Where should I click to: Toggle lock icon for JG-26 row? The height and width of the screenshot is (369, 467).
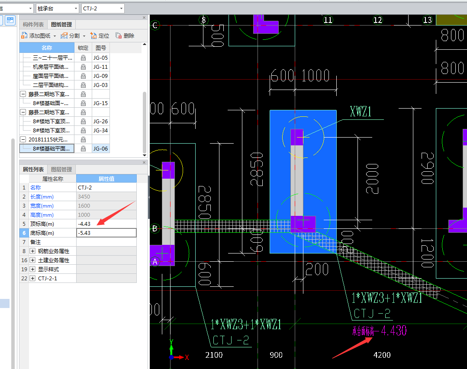(83, 122)
